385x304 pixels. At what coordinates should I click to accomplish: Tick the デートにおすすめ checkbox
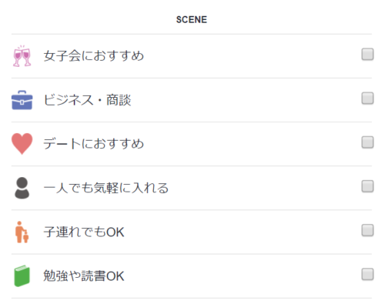pyautogui.click(x=367, y=142)
